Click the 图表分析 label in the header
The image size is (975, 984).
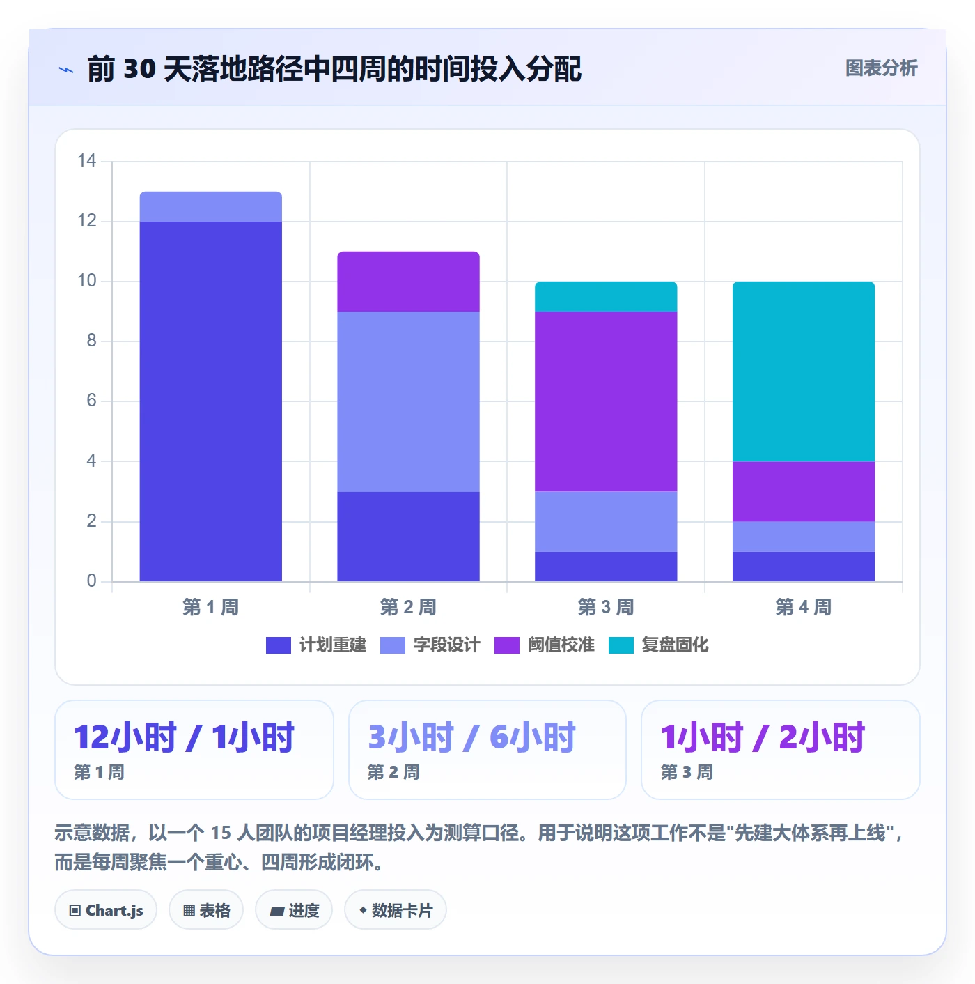tap(881, 68)
